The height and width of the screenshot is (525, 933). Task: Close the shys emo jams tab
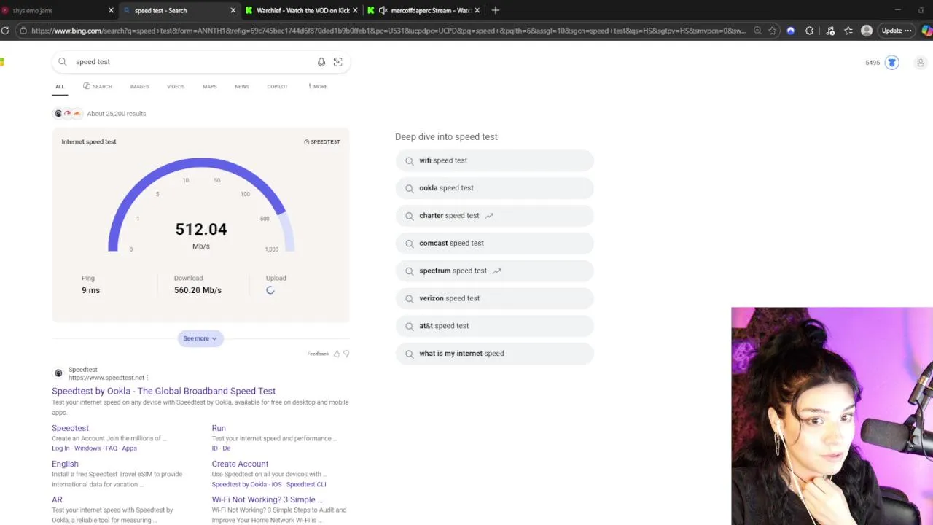(x=111, y=10)
